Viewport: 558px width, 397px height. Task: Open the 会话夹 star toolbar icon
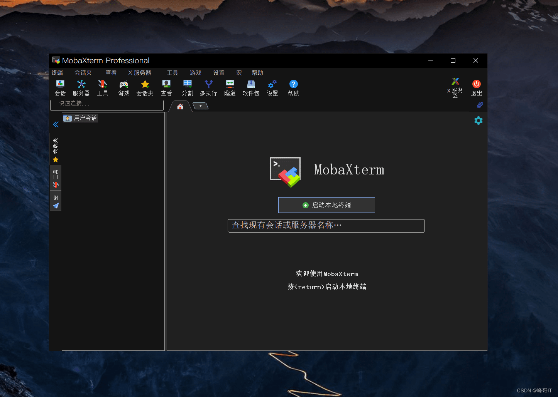(x=145, y=88)
